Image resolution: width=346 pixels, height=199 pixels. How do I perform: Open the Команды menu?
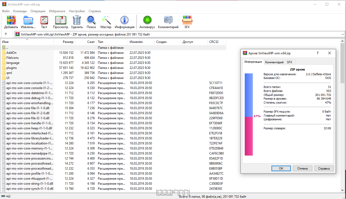tap(20, 11)
